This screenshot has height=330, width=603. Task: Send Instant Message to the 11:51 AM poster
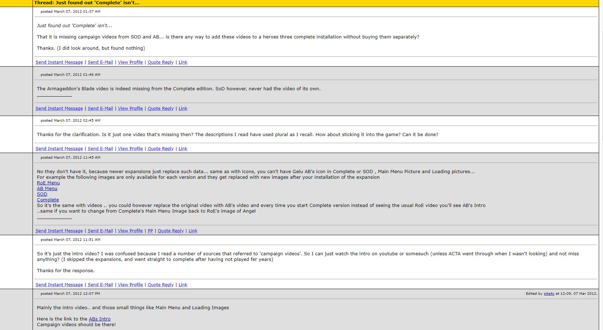(x=59, y=285)
